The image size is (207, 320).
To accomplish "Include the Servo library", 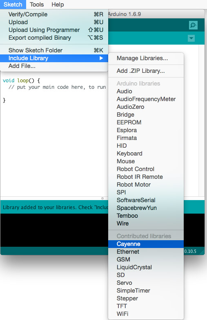I will point(146,283).
